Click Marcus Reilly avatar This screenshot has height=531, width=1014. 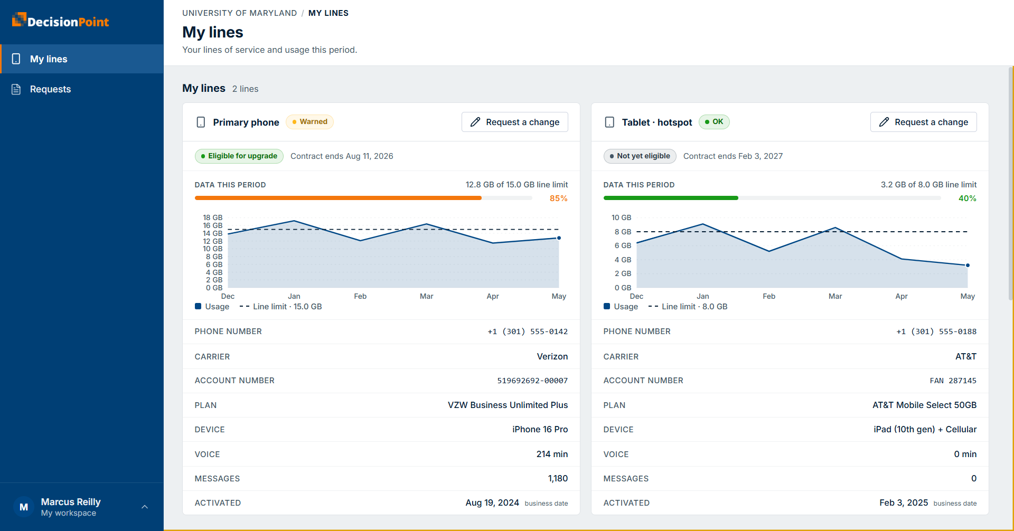pyautogui.click(x=24, y=507)
